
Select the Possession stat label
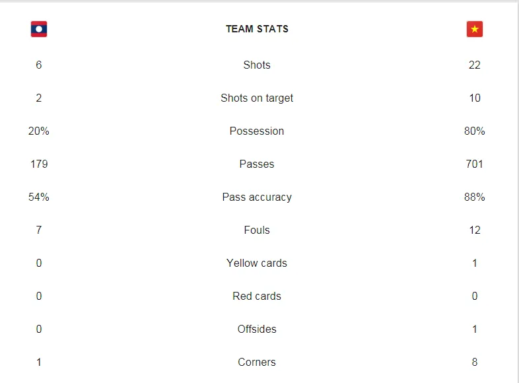coord(257,131)
